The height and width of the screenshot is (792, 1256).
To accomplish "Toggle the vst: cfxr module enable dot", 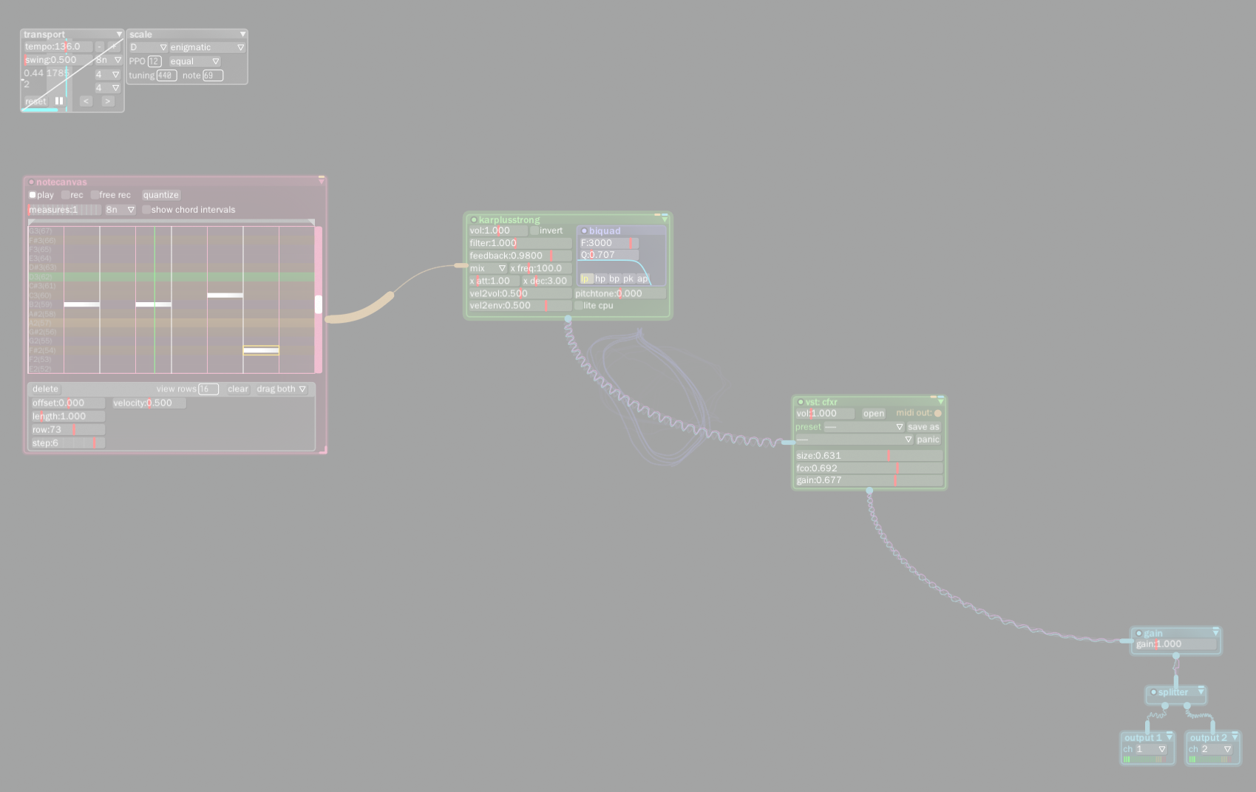I will [x=801, y=402].
